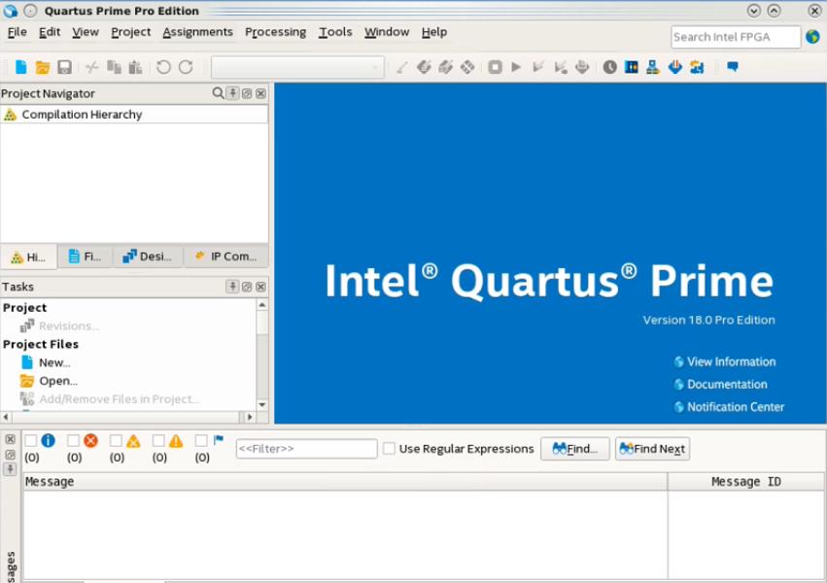The width and height of the screenshot is (827, 583).
Task: Pin the Project Navigator panel
Action: coord(232,93)
